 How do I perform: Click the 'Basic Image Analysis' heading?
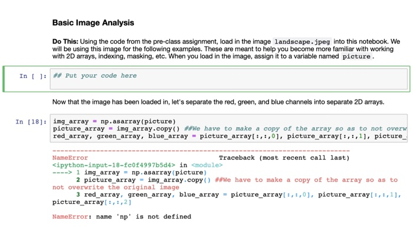tap(93, 22)
